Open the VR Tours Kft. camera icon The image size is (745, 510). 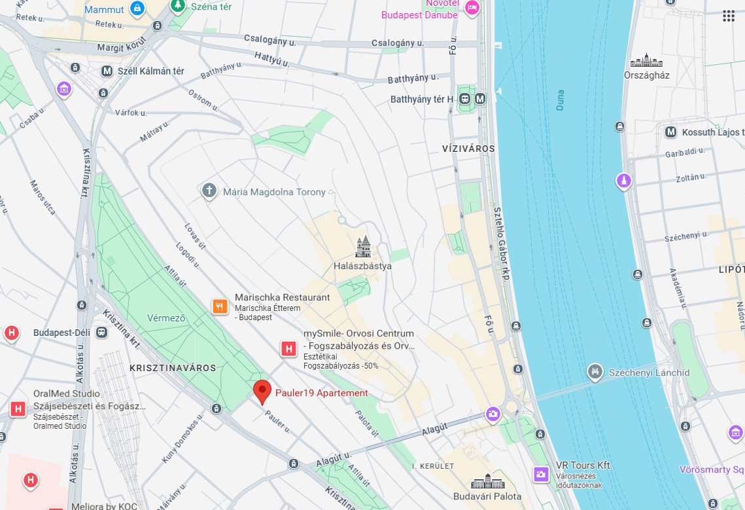(541, 474)
